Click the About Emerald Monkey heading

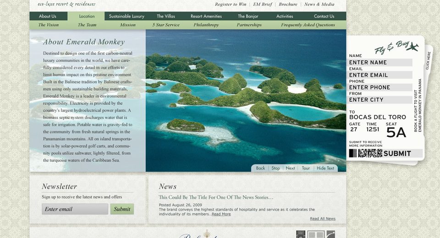point(84,42)
